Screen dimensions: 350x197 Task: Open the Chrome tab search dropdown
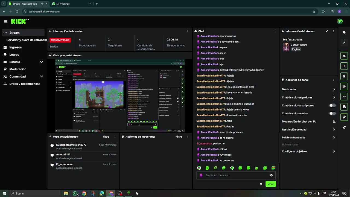click(4, 4)
